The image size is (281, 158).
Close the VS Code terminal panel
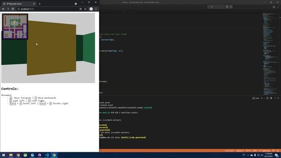pos(278,98)
